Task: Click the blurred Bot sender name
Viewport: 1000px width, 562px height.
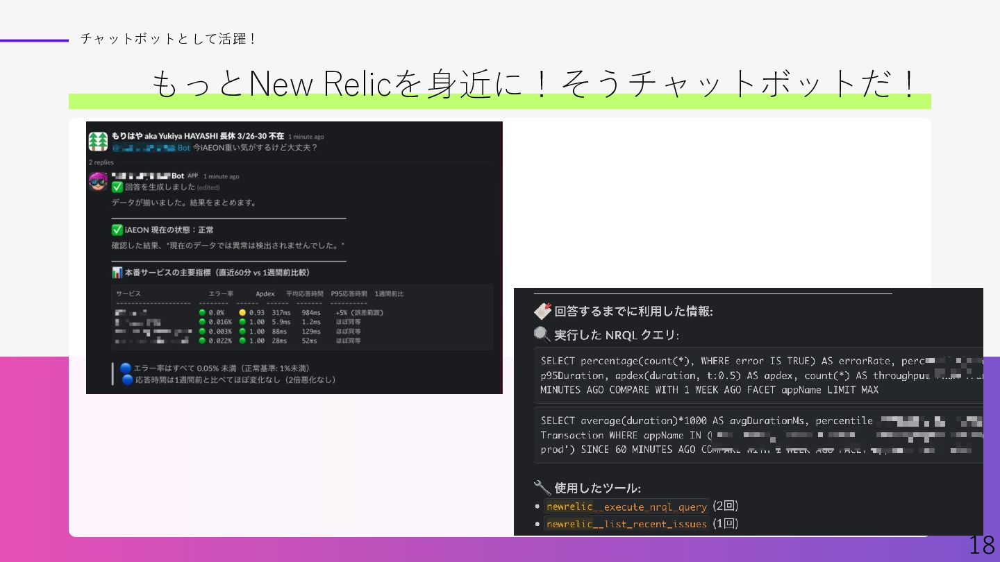Action: (x=148, y=176)
